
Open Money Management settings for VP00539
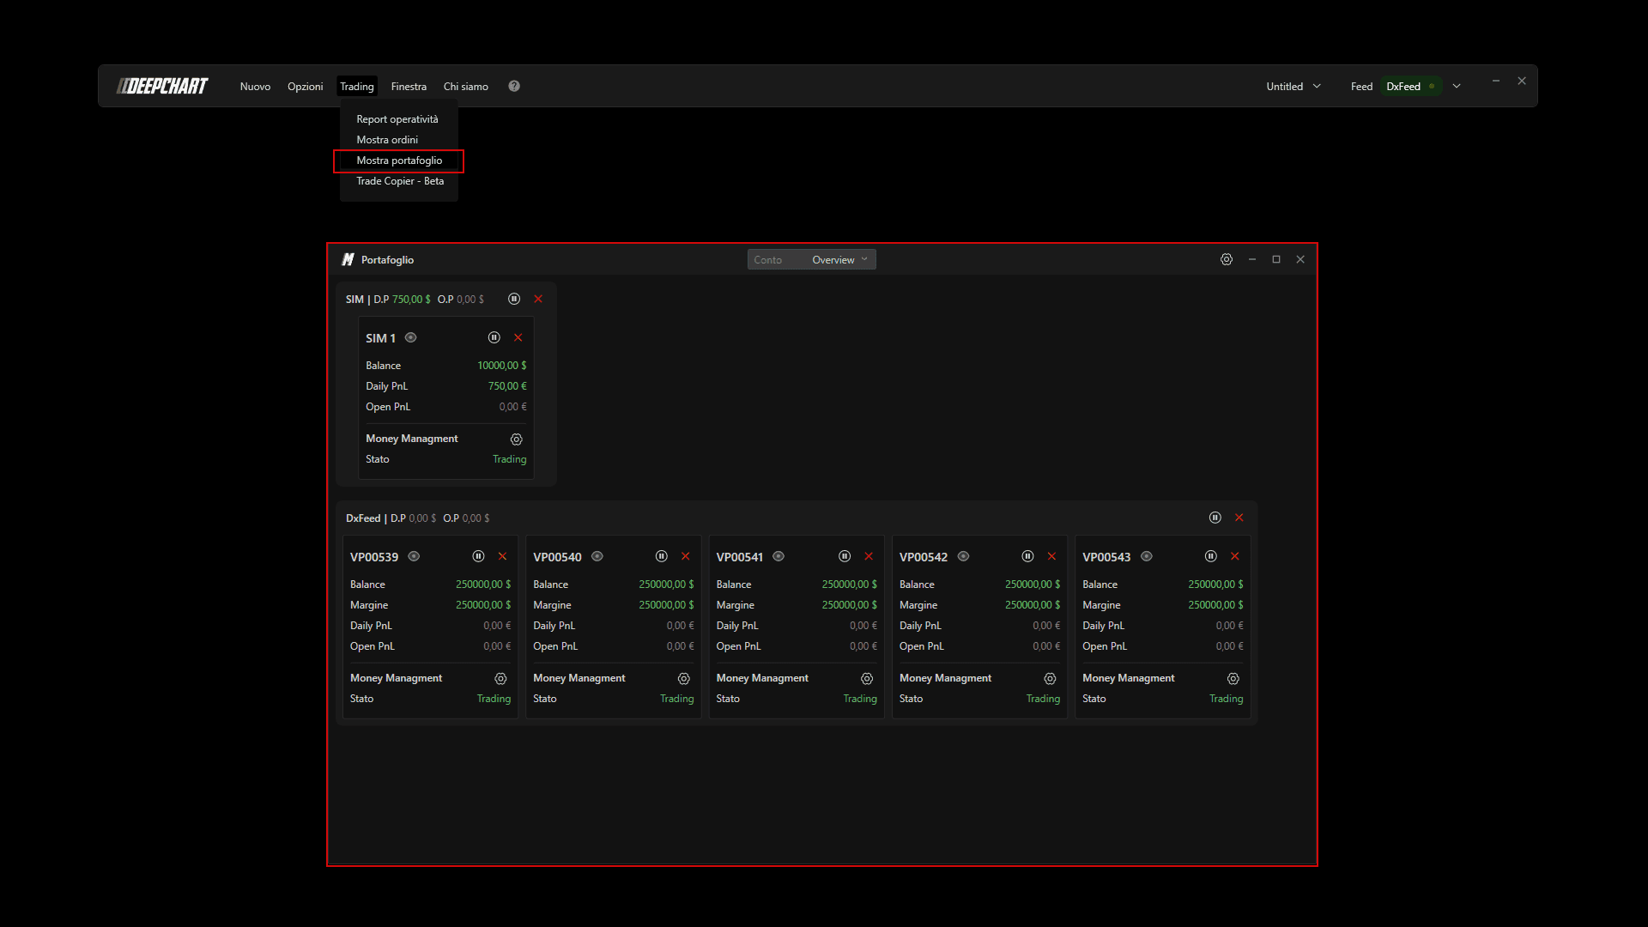[x=500, y=678]
